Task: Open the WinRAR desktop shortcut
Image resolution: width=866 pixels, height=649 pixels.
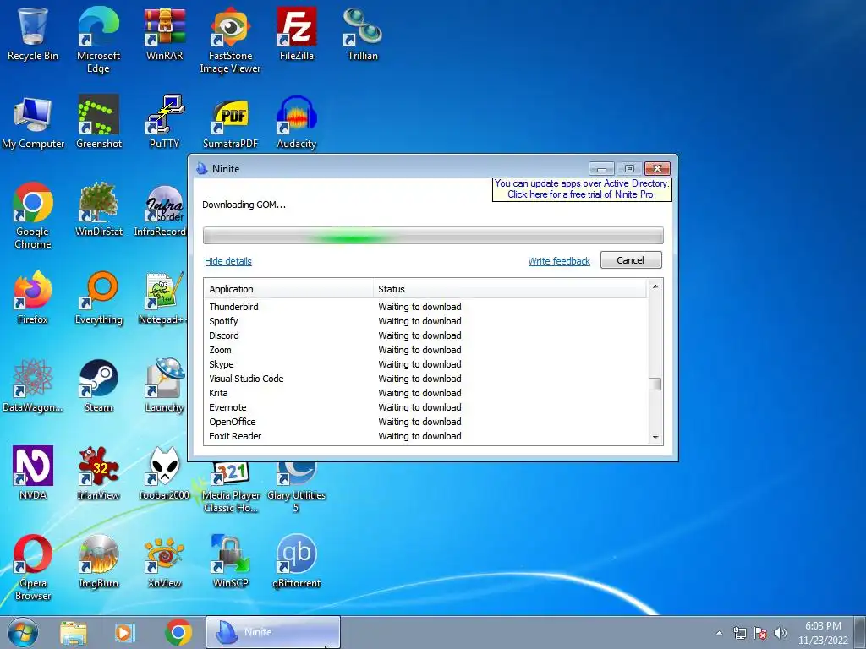Action: pyautogui.click(x=164, y=34)
